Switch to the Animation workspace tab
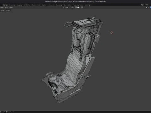Viewport: 151px width, 113px height. [x=51, y=5]
